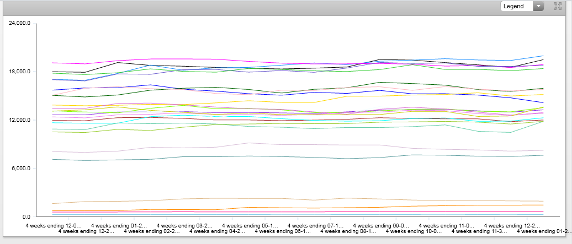The height and width of the screenshot is (244, 572).
Task: Select the '4 weeks ending 04-2...' axis label
Action: pyautogui.click(x=217, y=231)
